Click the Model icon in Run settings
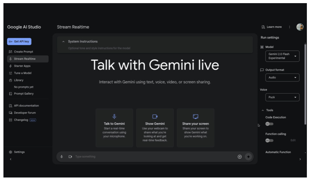Screen dimensions: 310x180 (262, 47)
